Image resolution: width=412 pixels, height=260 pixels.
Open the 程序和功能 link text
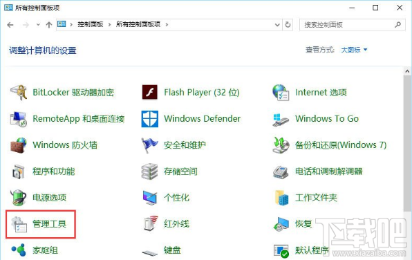click(x=54, y=171)
